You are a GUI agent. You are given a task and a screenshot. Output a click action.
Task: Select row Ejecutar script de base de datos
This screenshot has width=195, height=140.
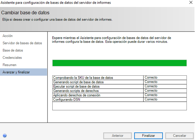click(x=76, y=86)
